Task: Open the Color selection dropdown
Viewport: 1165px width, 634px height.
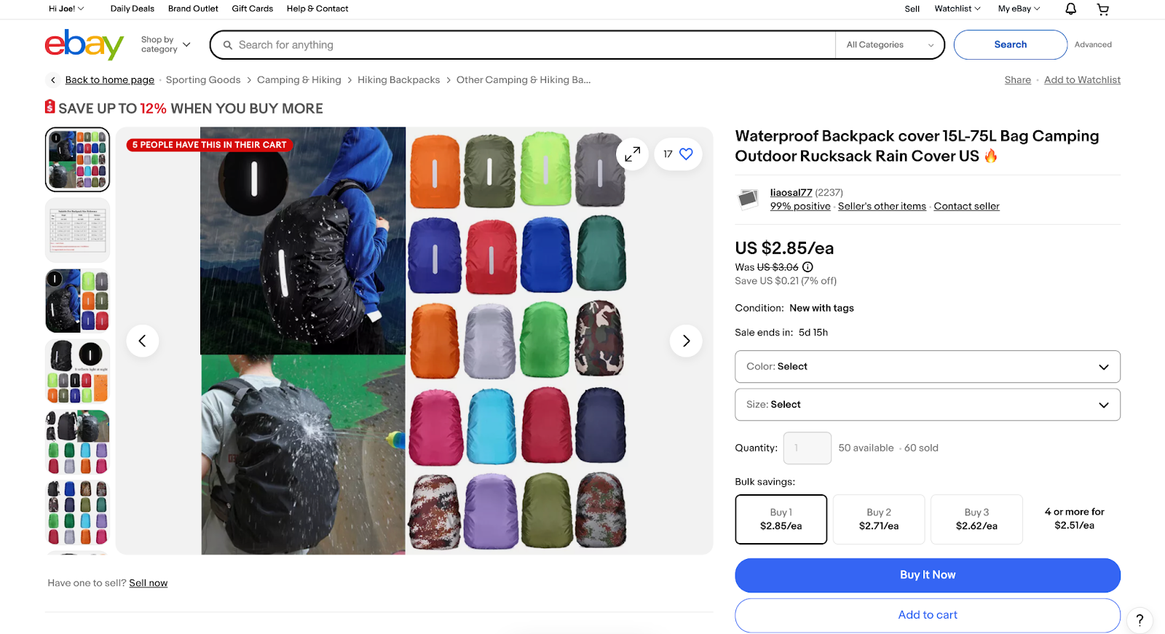Action: tap(927, 366)
